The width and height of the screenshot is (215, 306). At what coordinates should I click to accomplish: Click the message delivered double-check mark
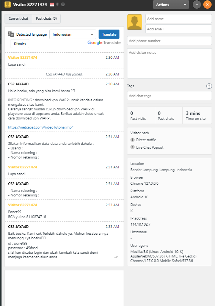point(116,257)
